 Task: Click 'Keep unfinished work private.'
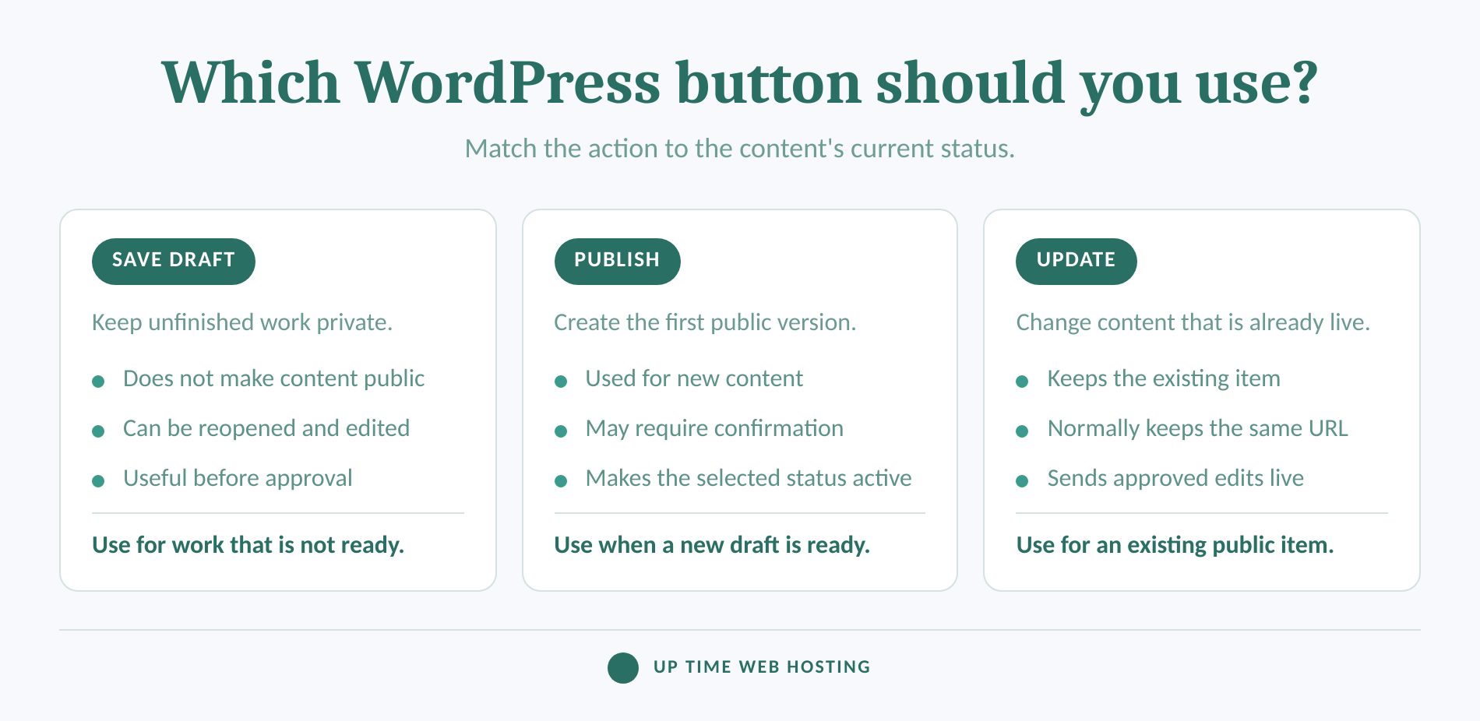coord(242,322)
